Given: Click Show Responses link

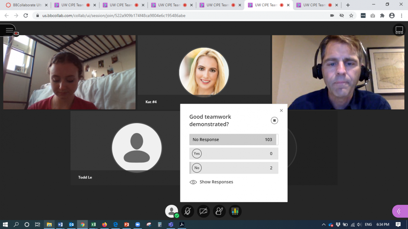Looking at the screenshot, I should click(x=216, y=182).
